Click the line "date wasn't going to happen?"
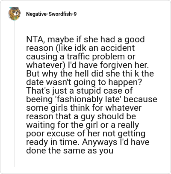Viewport: 171px width, 174px height. 84,82
